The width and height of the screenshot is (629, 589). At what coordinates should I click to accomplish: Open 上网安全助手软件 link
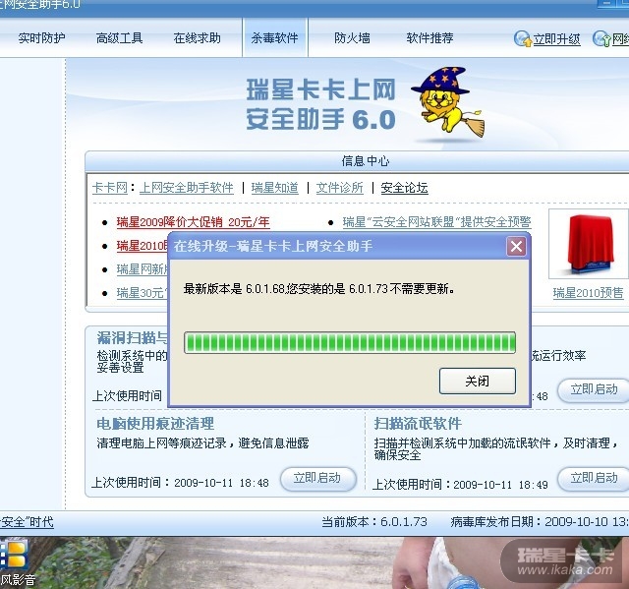186,188
